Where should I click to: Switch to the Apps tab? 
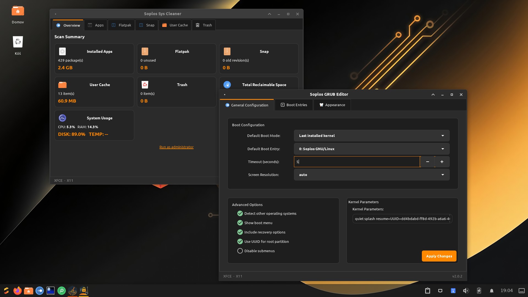click(96, 25)
